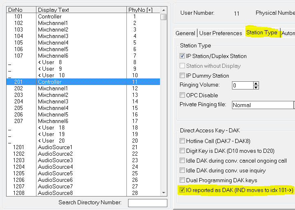
Task: Click the directory list scroll-down arrow
Action: tap(164, 192)
